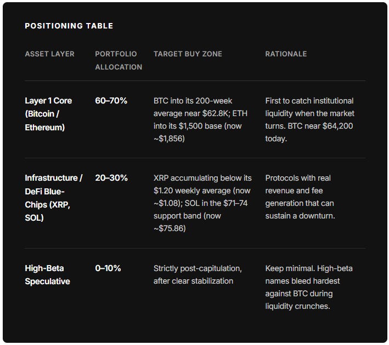Click the BTC 200-week average buy zone text

[x=200, y=119]
